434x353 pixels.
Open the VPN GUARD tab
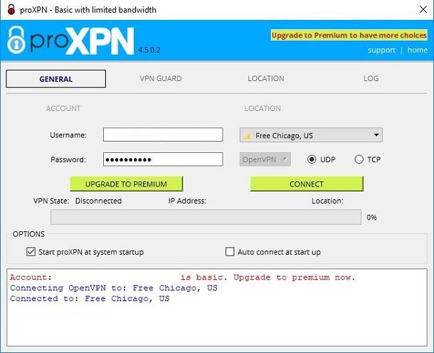pyautogui.click(x=161, y=78)
